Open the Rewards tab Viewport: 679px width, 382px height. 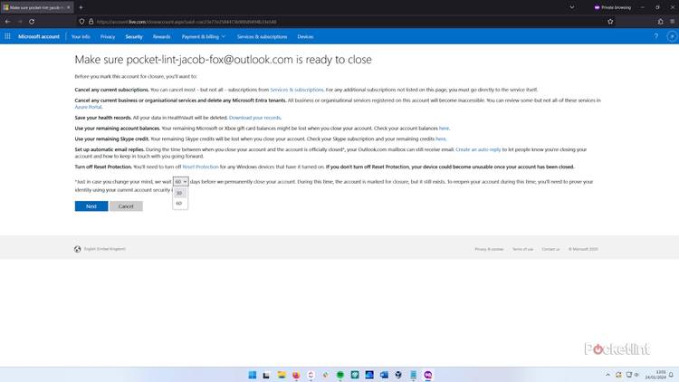pyautogui.click(x=161, y=37)
